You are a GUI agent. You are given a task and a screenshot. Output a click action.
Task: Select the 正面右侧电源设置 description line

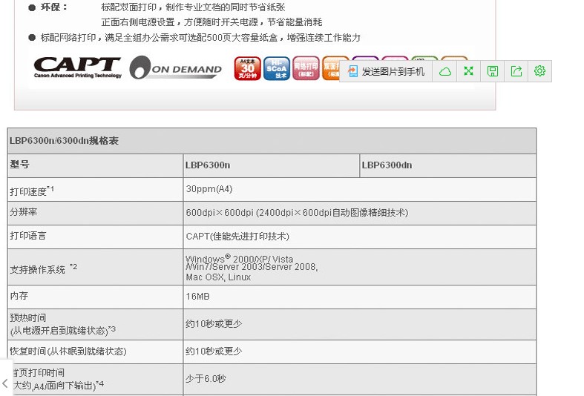pyautogui.click(x=211, y=22)
